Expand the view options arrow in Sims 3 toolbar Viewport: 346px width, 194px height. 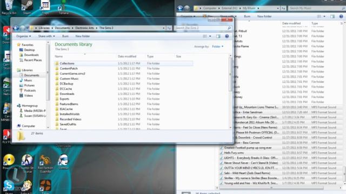click(x=210, y=36)
